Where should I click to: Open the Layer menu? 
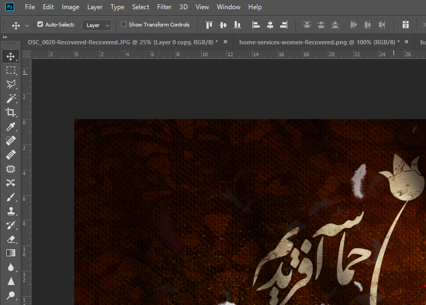(x=95, y=7)
